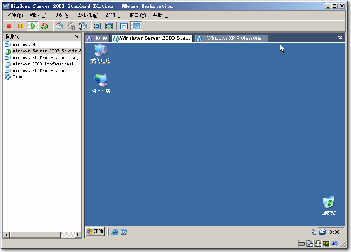Open 视图(V) menu
The height and width of the screenshot is (252, 351).
coord(62,15)
